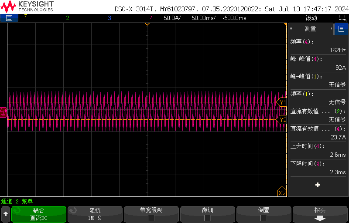Open vertical scale 50.0A/ setting
The width and height of the screenshot is (349, 223).
(x=172, y=18)
